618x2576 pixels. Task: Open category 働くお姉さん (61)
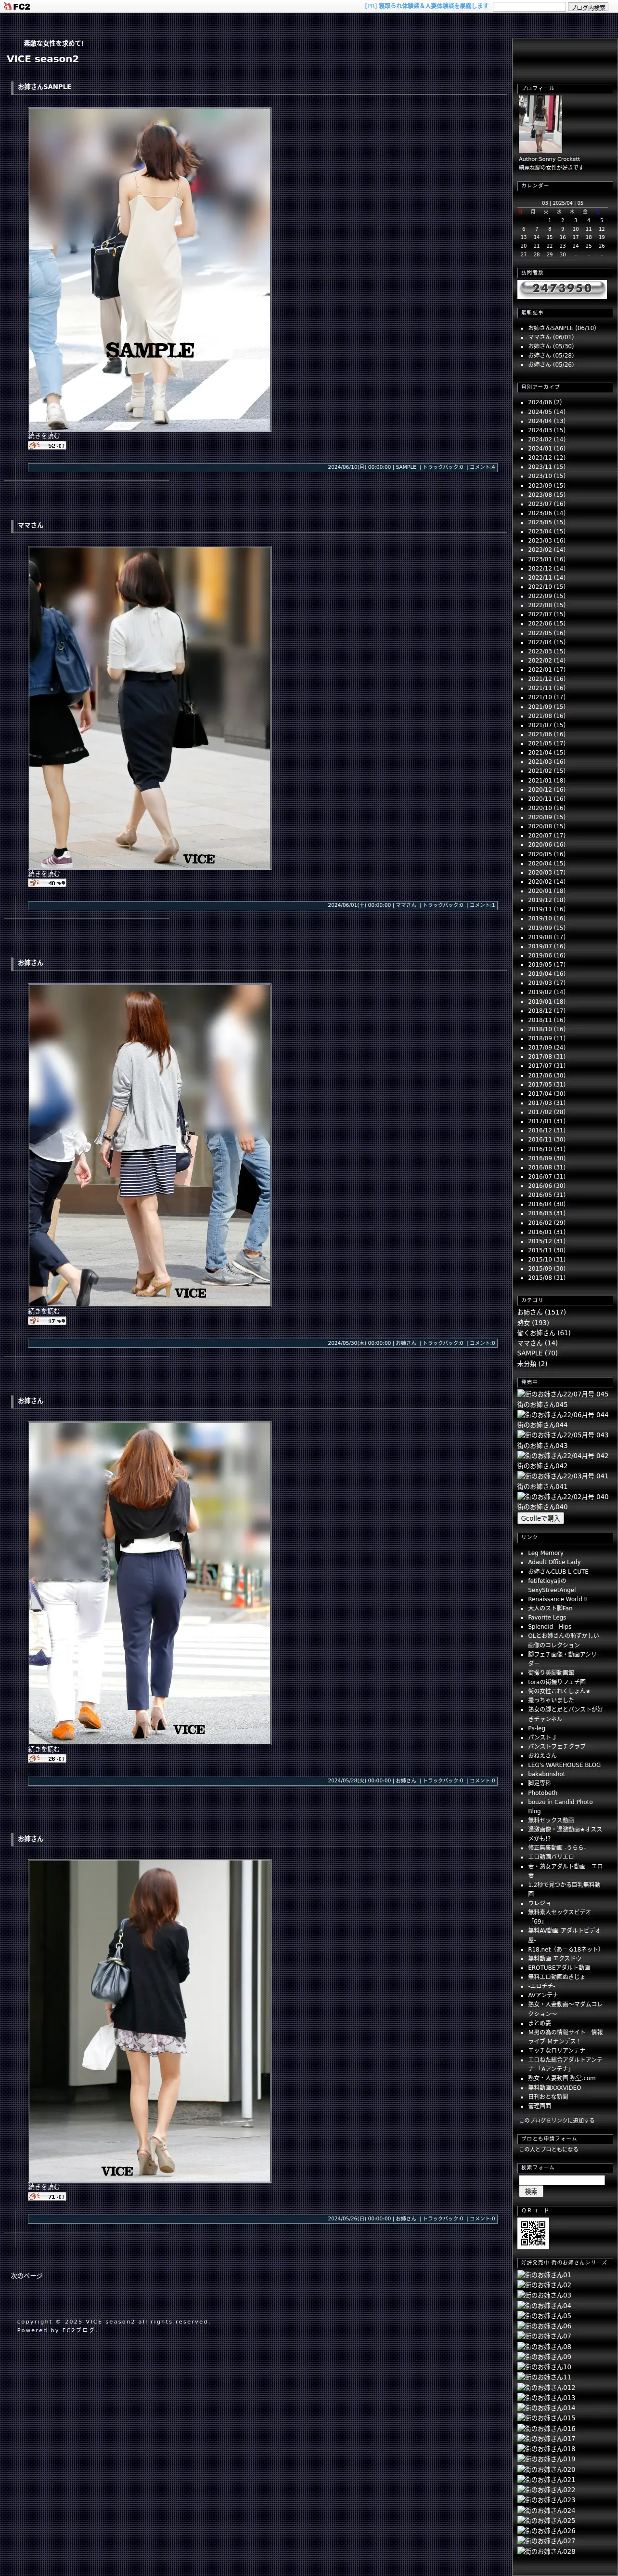point(544,1333)
